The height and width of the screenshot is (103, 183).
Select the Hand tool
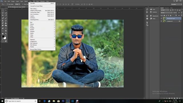[x=3, y=33]
